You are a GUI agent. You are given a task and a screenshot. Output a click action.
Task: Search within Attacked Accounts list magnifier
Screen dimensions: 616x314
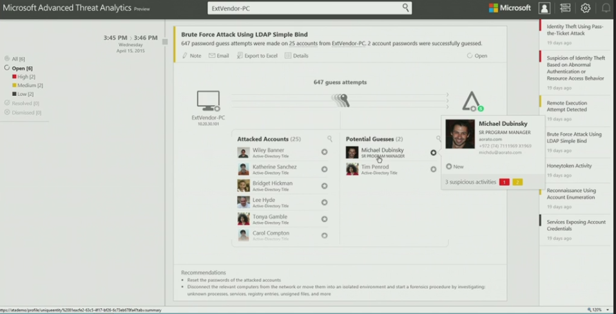pyautogui.click(x=330, y=138)
